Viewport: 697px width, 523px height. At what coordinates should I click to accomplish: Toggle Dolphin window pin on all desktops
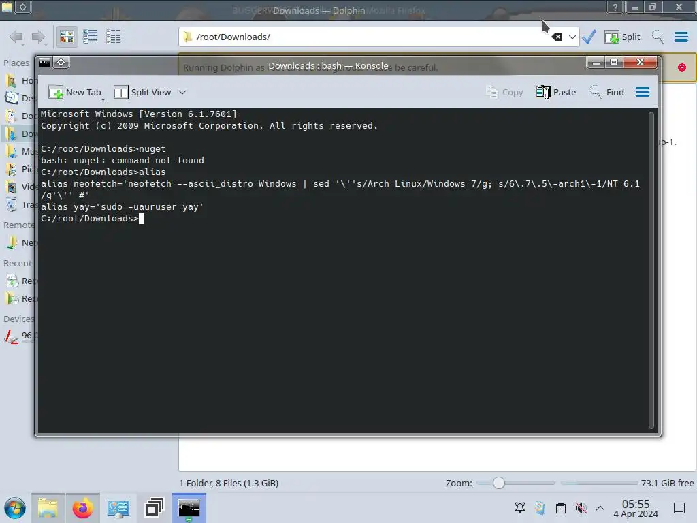pos(22,7)
